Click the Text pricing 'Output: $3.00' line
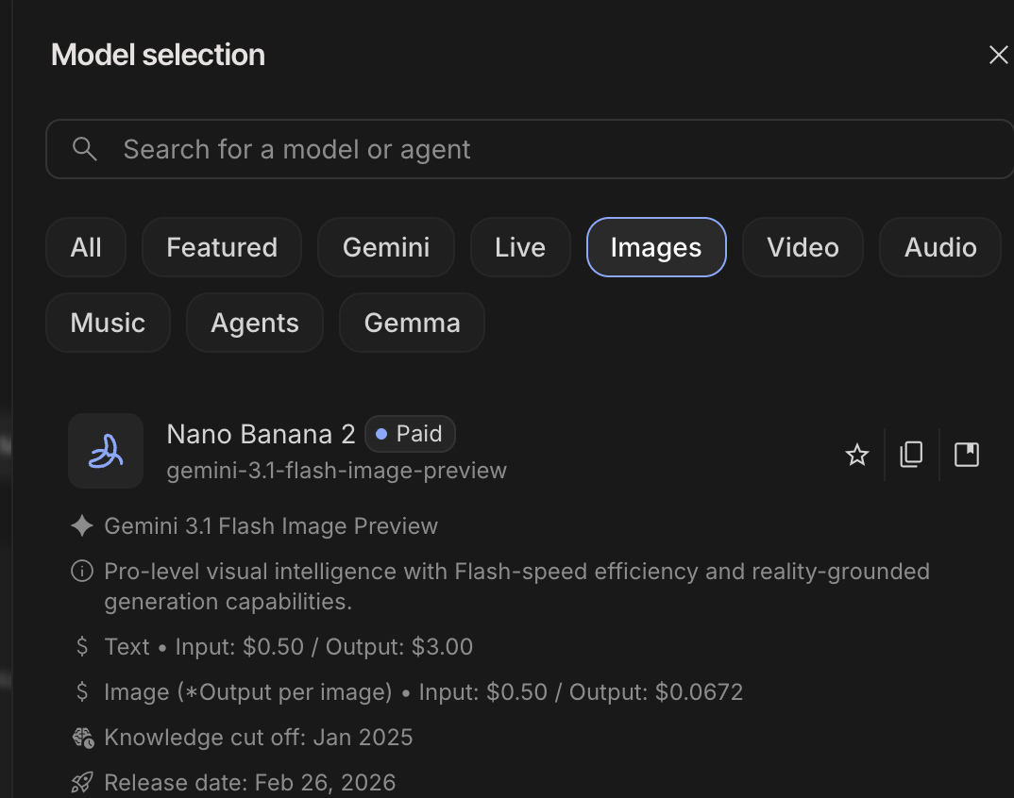1014x798 pixels. pos(288,647)
